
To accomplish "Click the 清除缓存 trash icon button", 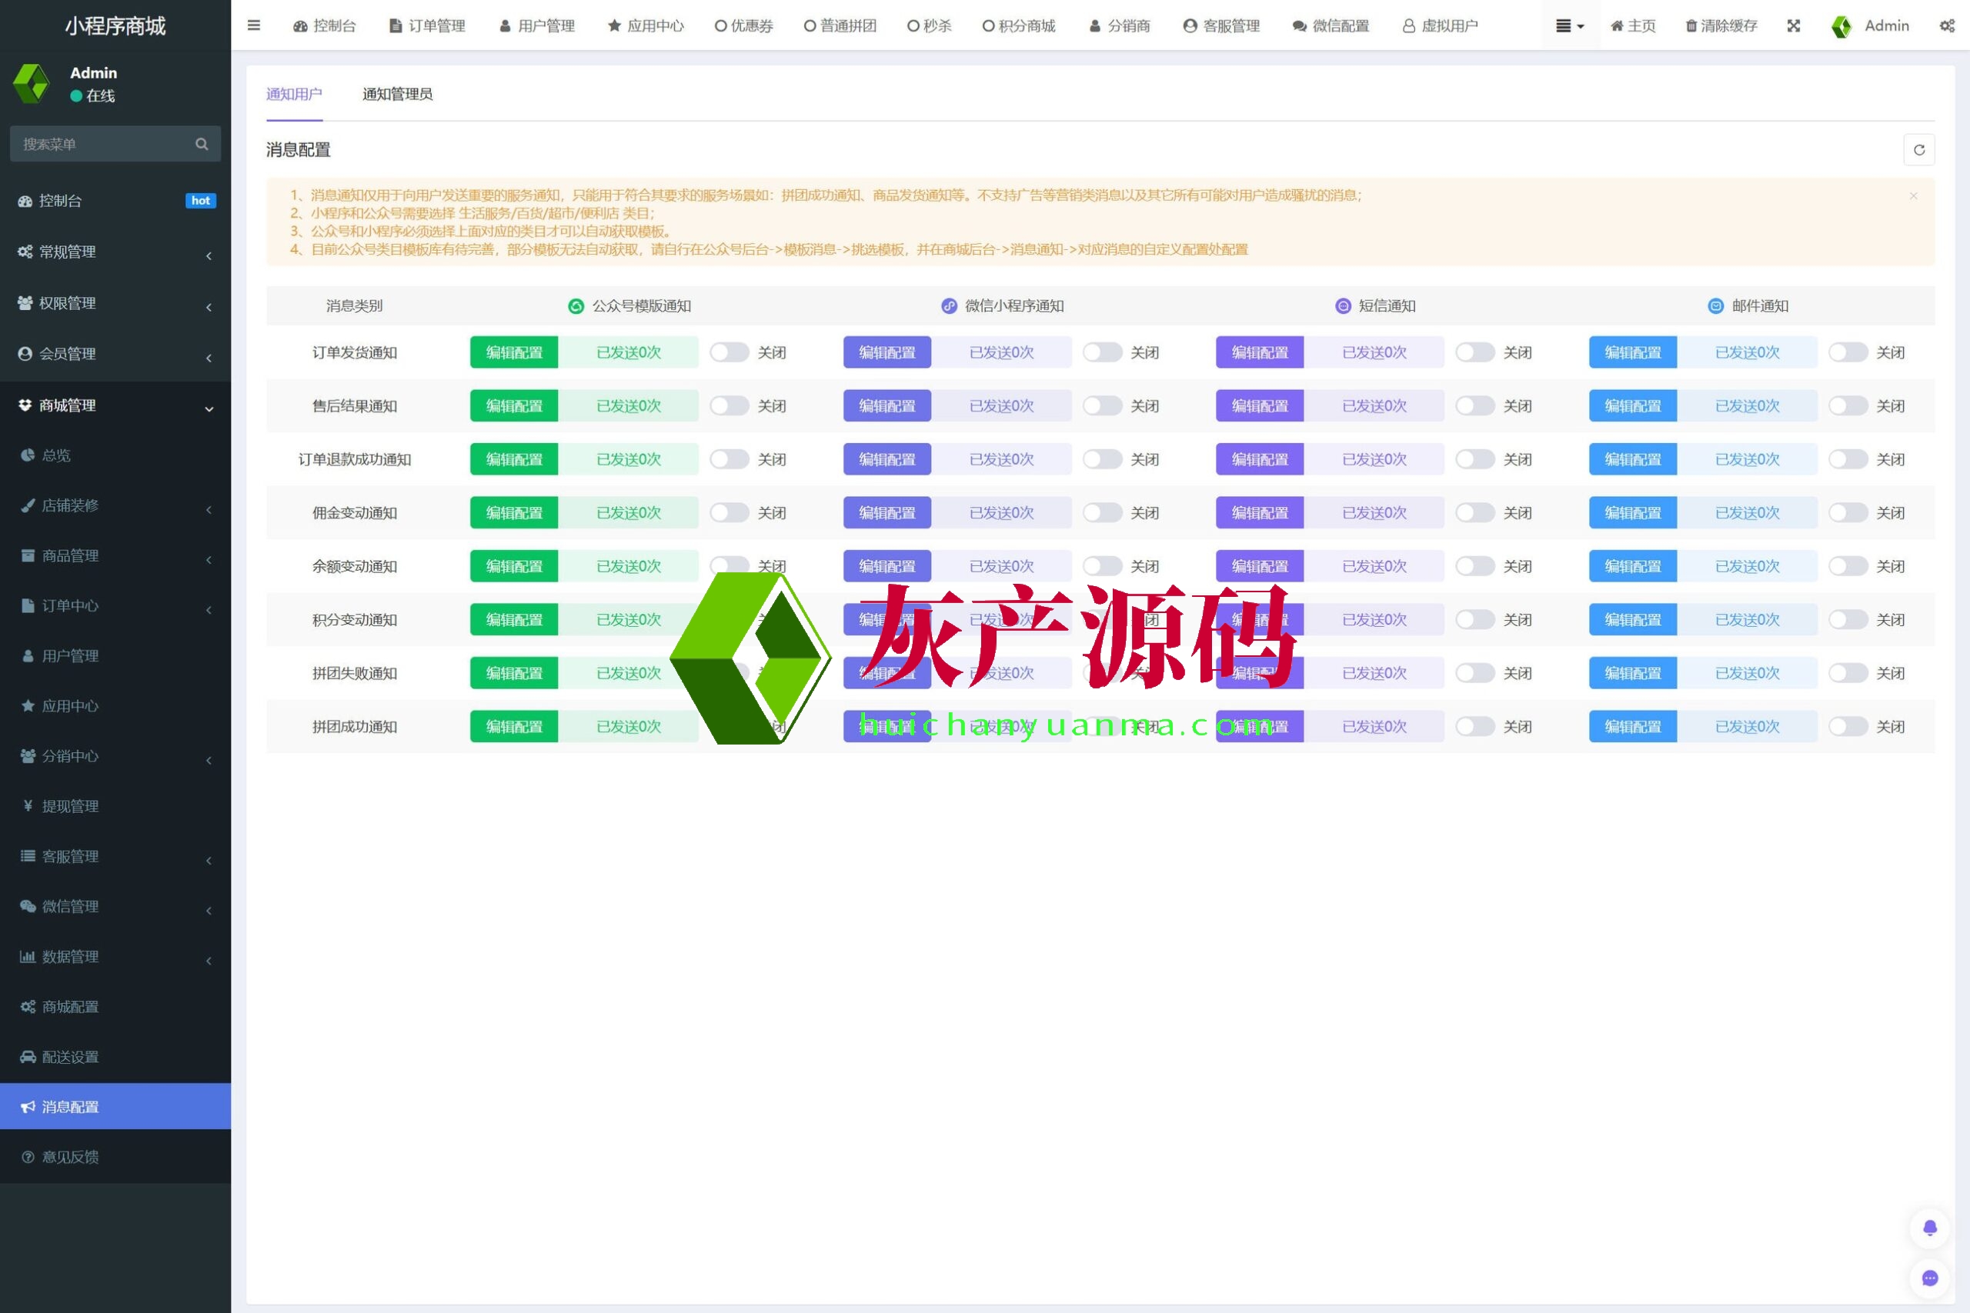I will (x=1721, y=26).
